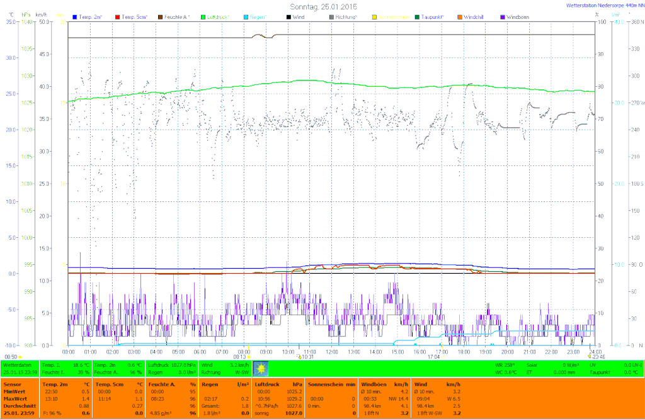Click the sunny weather icon

click(x=260, y=368)
